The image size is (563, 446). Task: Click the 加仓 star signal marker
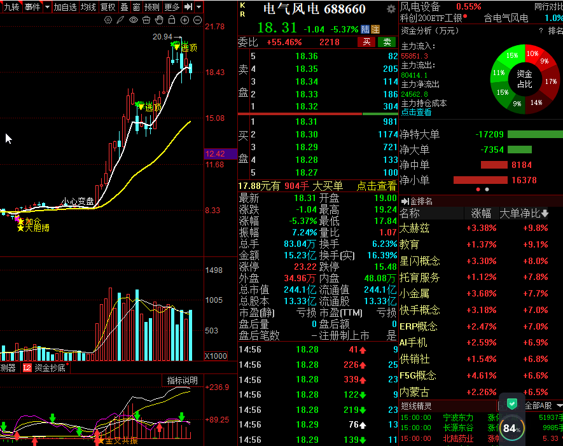pyautogui.click(x=29, y=221)
